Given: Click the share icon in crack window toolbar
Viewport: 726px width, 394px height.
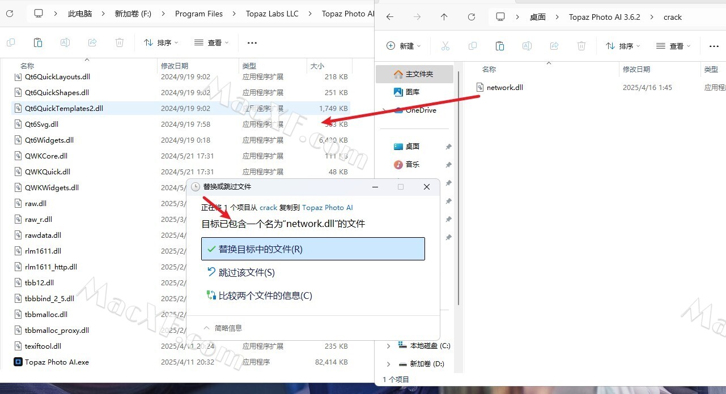Looking at the screenshot, I should point(554,46).
